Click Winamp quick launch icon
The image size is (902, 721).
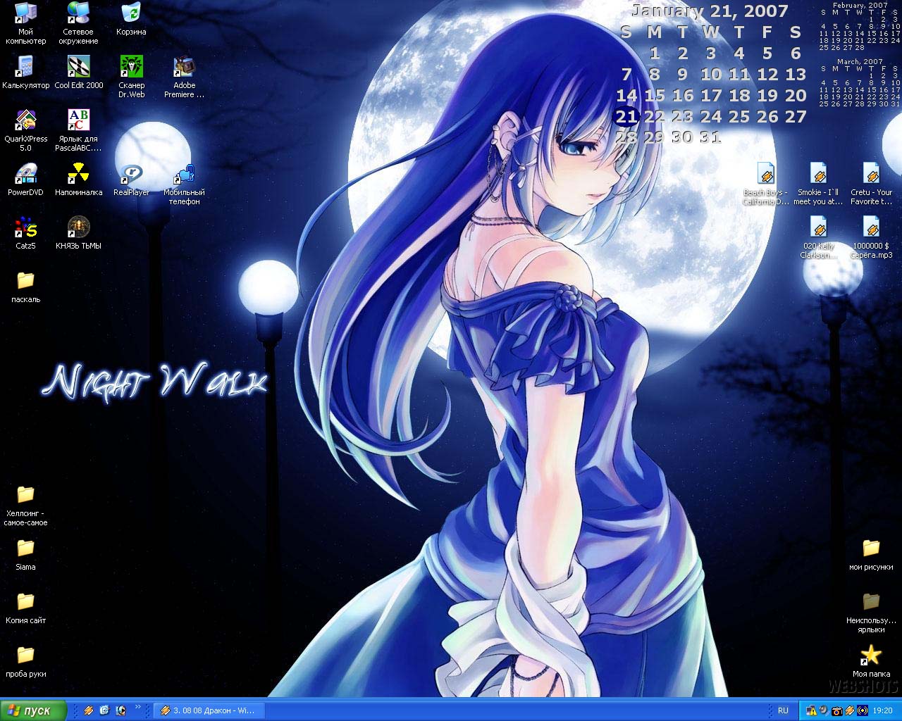(88, 710)
